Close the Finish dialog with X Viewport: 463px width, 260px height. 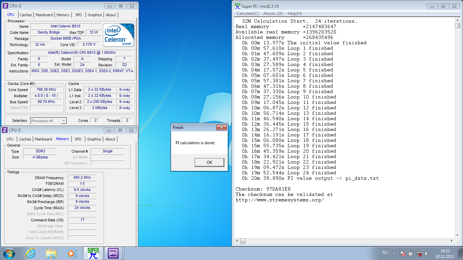221,128
